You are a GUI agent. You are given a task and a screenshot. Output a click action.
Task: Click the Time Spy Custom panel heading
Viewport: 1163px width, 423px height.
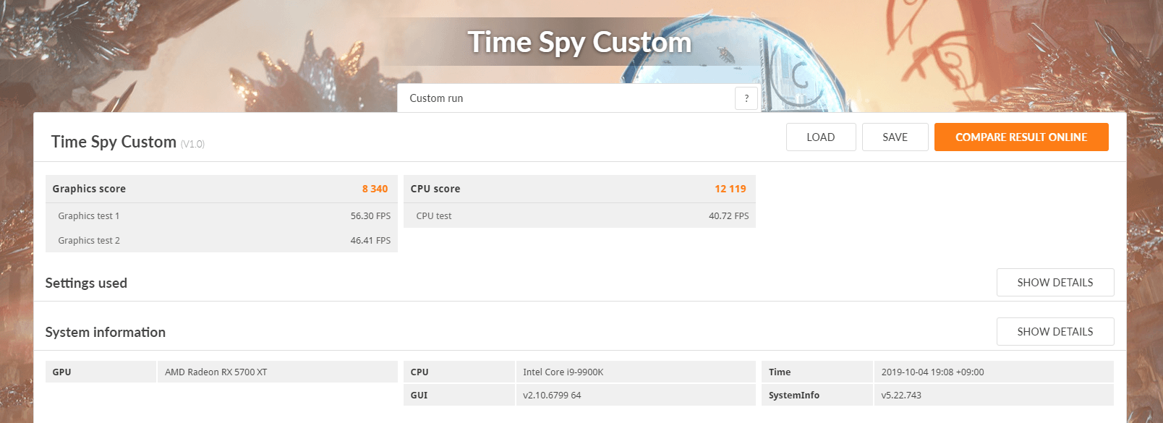click(114, 142)
